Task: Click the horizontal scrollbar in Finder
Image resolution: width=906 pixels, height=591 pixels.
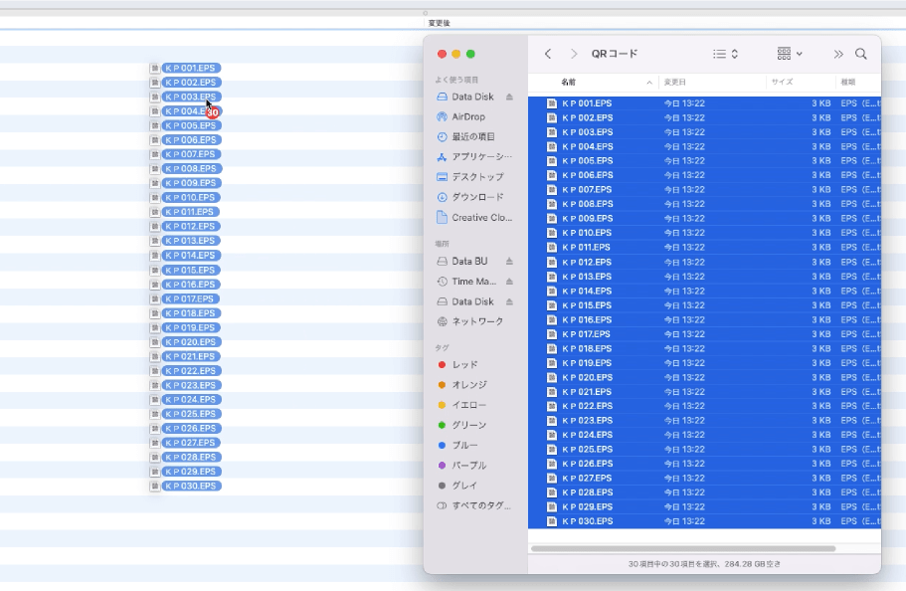Action: pyautogui.click(x=682, y=548)
